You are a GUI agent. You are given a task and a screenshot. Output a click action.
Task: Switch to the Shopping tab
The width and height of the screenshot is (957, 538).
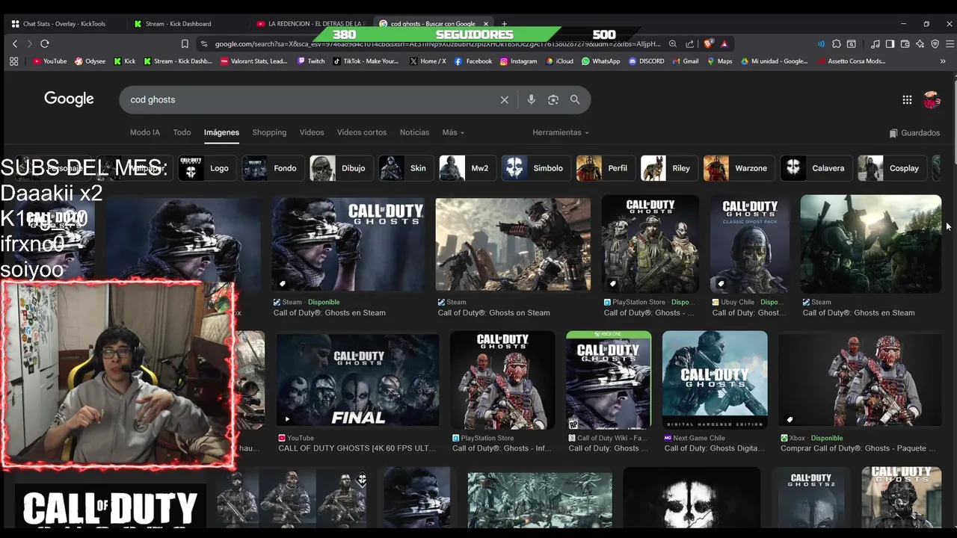point(269,132)
